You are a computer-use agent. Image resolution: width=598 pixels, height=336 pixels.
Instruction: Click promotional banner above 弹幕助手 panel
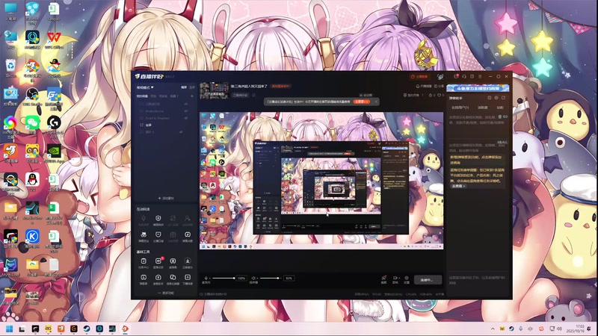[478, 88]
